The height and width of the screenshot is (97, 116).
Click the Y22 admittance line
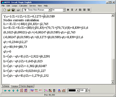tap(29, 17)
